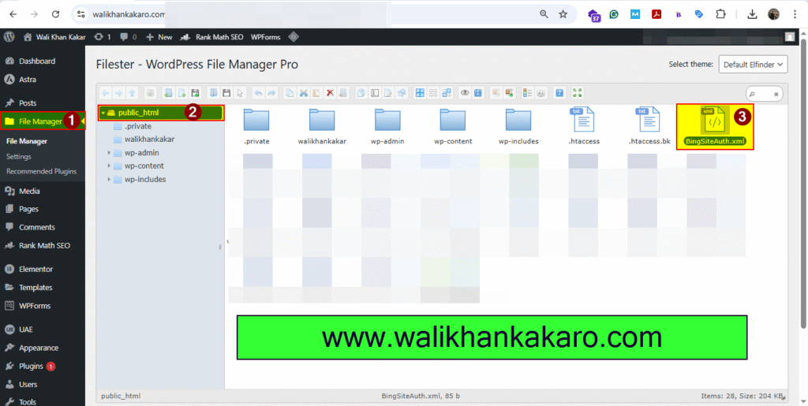Go to parent folder with up arrow
Viewport: 808px width, 406px height.
(132, 93)
